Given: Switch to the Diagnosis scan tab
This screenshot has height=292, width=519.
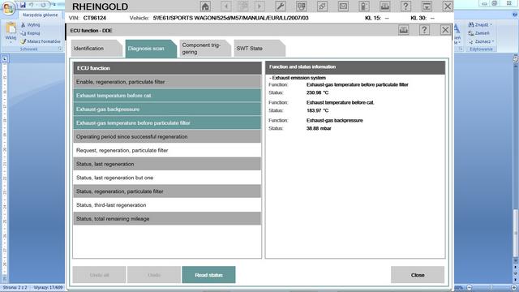Looking at the screenshot, I should (x=151, y=49).
